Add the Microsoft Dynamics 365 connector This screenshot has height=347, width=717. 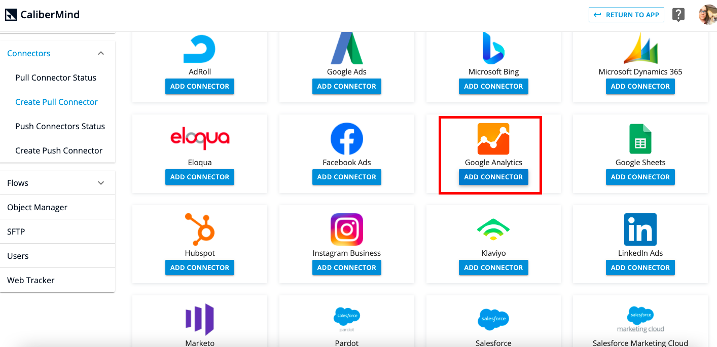[x=640, y=86]
